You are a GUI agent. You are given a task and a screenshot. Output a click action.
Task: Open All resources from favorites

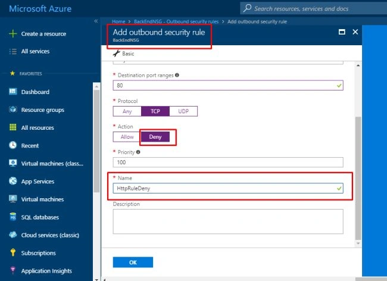tap(38, 127)
